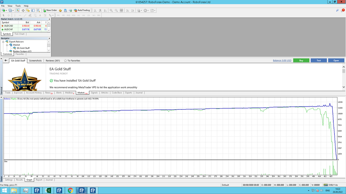
Task: Open the Balance: 0.00 USD link
Action: point(282,60)
